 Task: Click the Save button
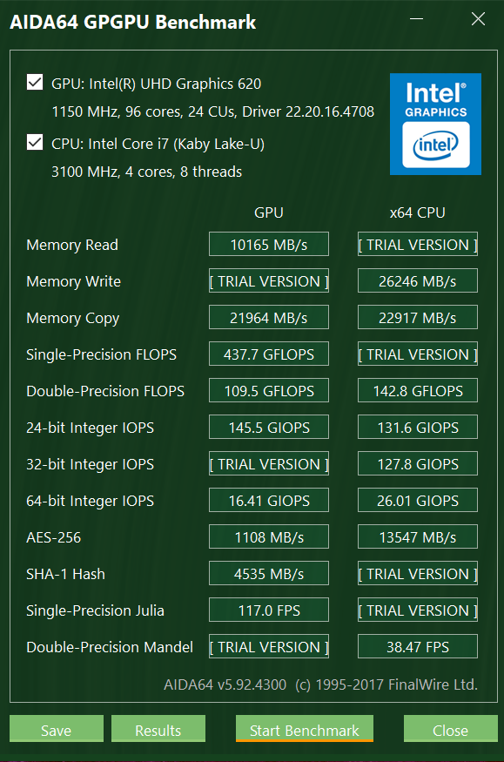pos(57,728)
